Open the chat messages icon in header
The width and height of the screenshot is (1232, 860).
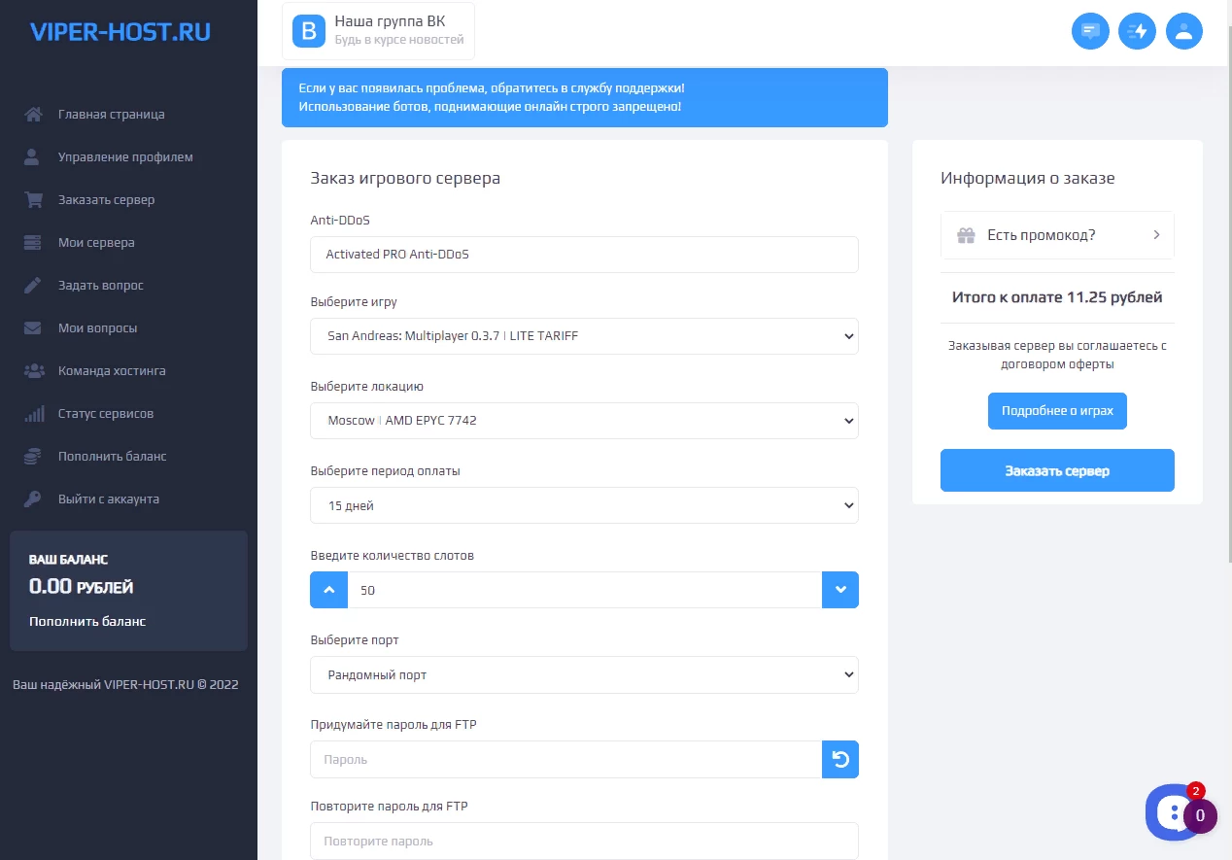point(1090,31)
